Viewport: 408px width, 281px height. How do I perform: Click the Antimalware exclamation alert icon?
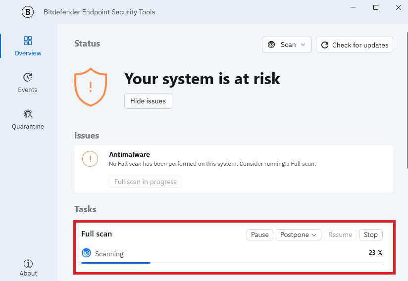[90, 159]
